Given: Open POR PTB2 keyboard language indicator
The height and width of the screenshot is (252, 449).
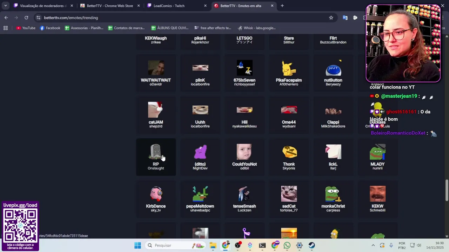Looking at the screenshot, I should 402,245.
